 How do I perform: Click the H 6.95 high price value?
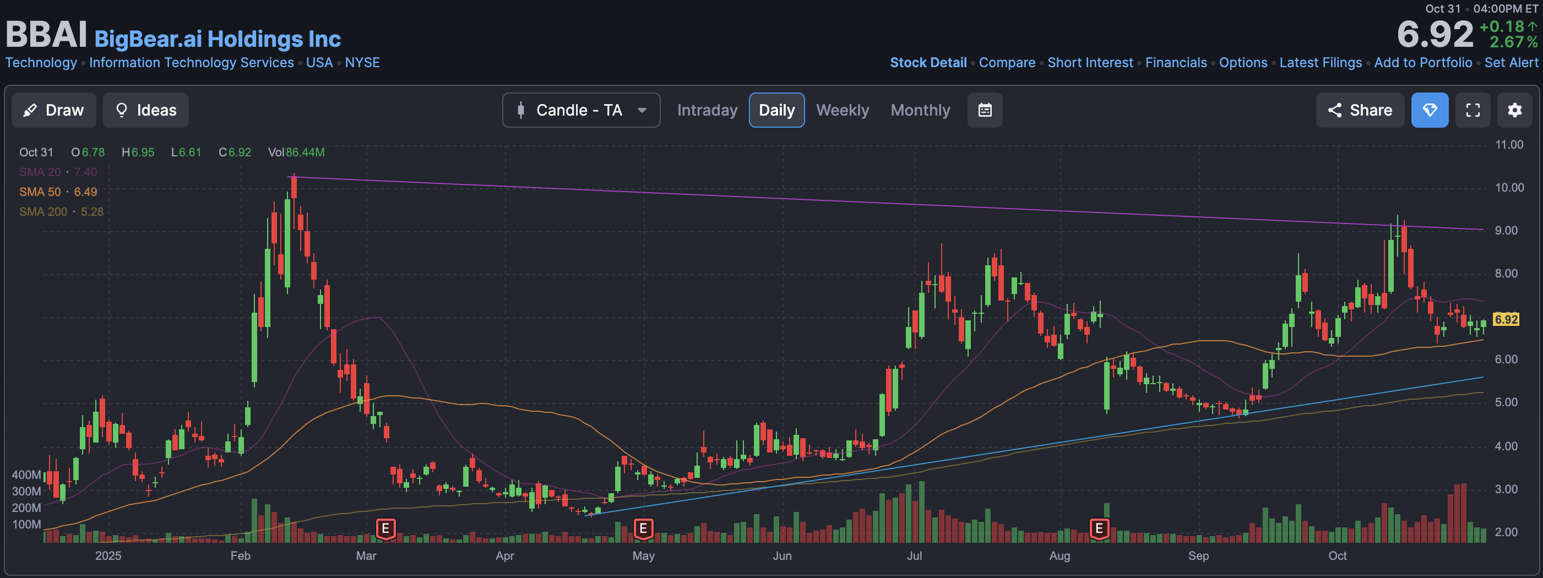[x=138, y=152]
